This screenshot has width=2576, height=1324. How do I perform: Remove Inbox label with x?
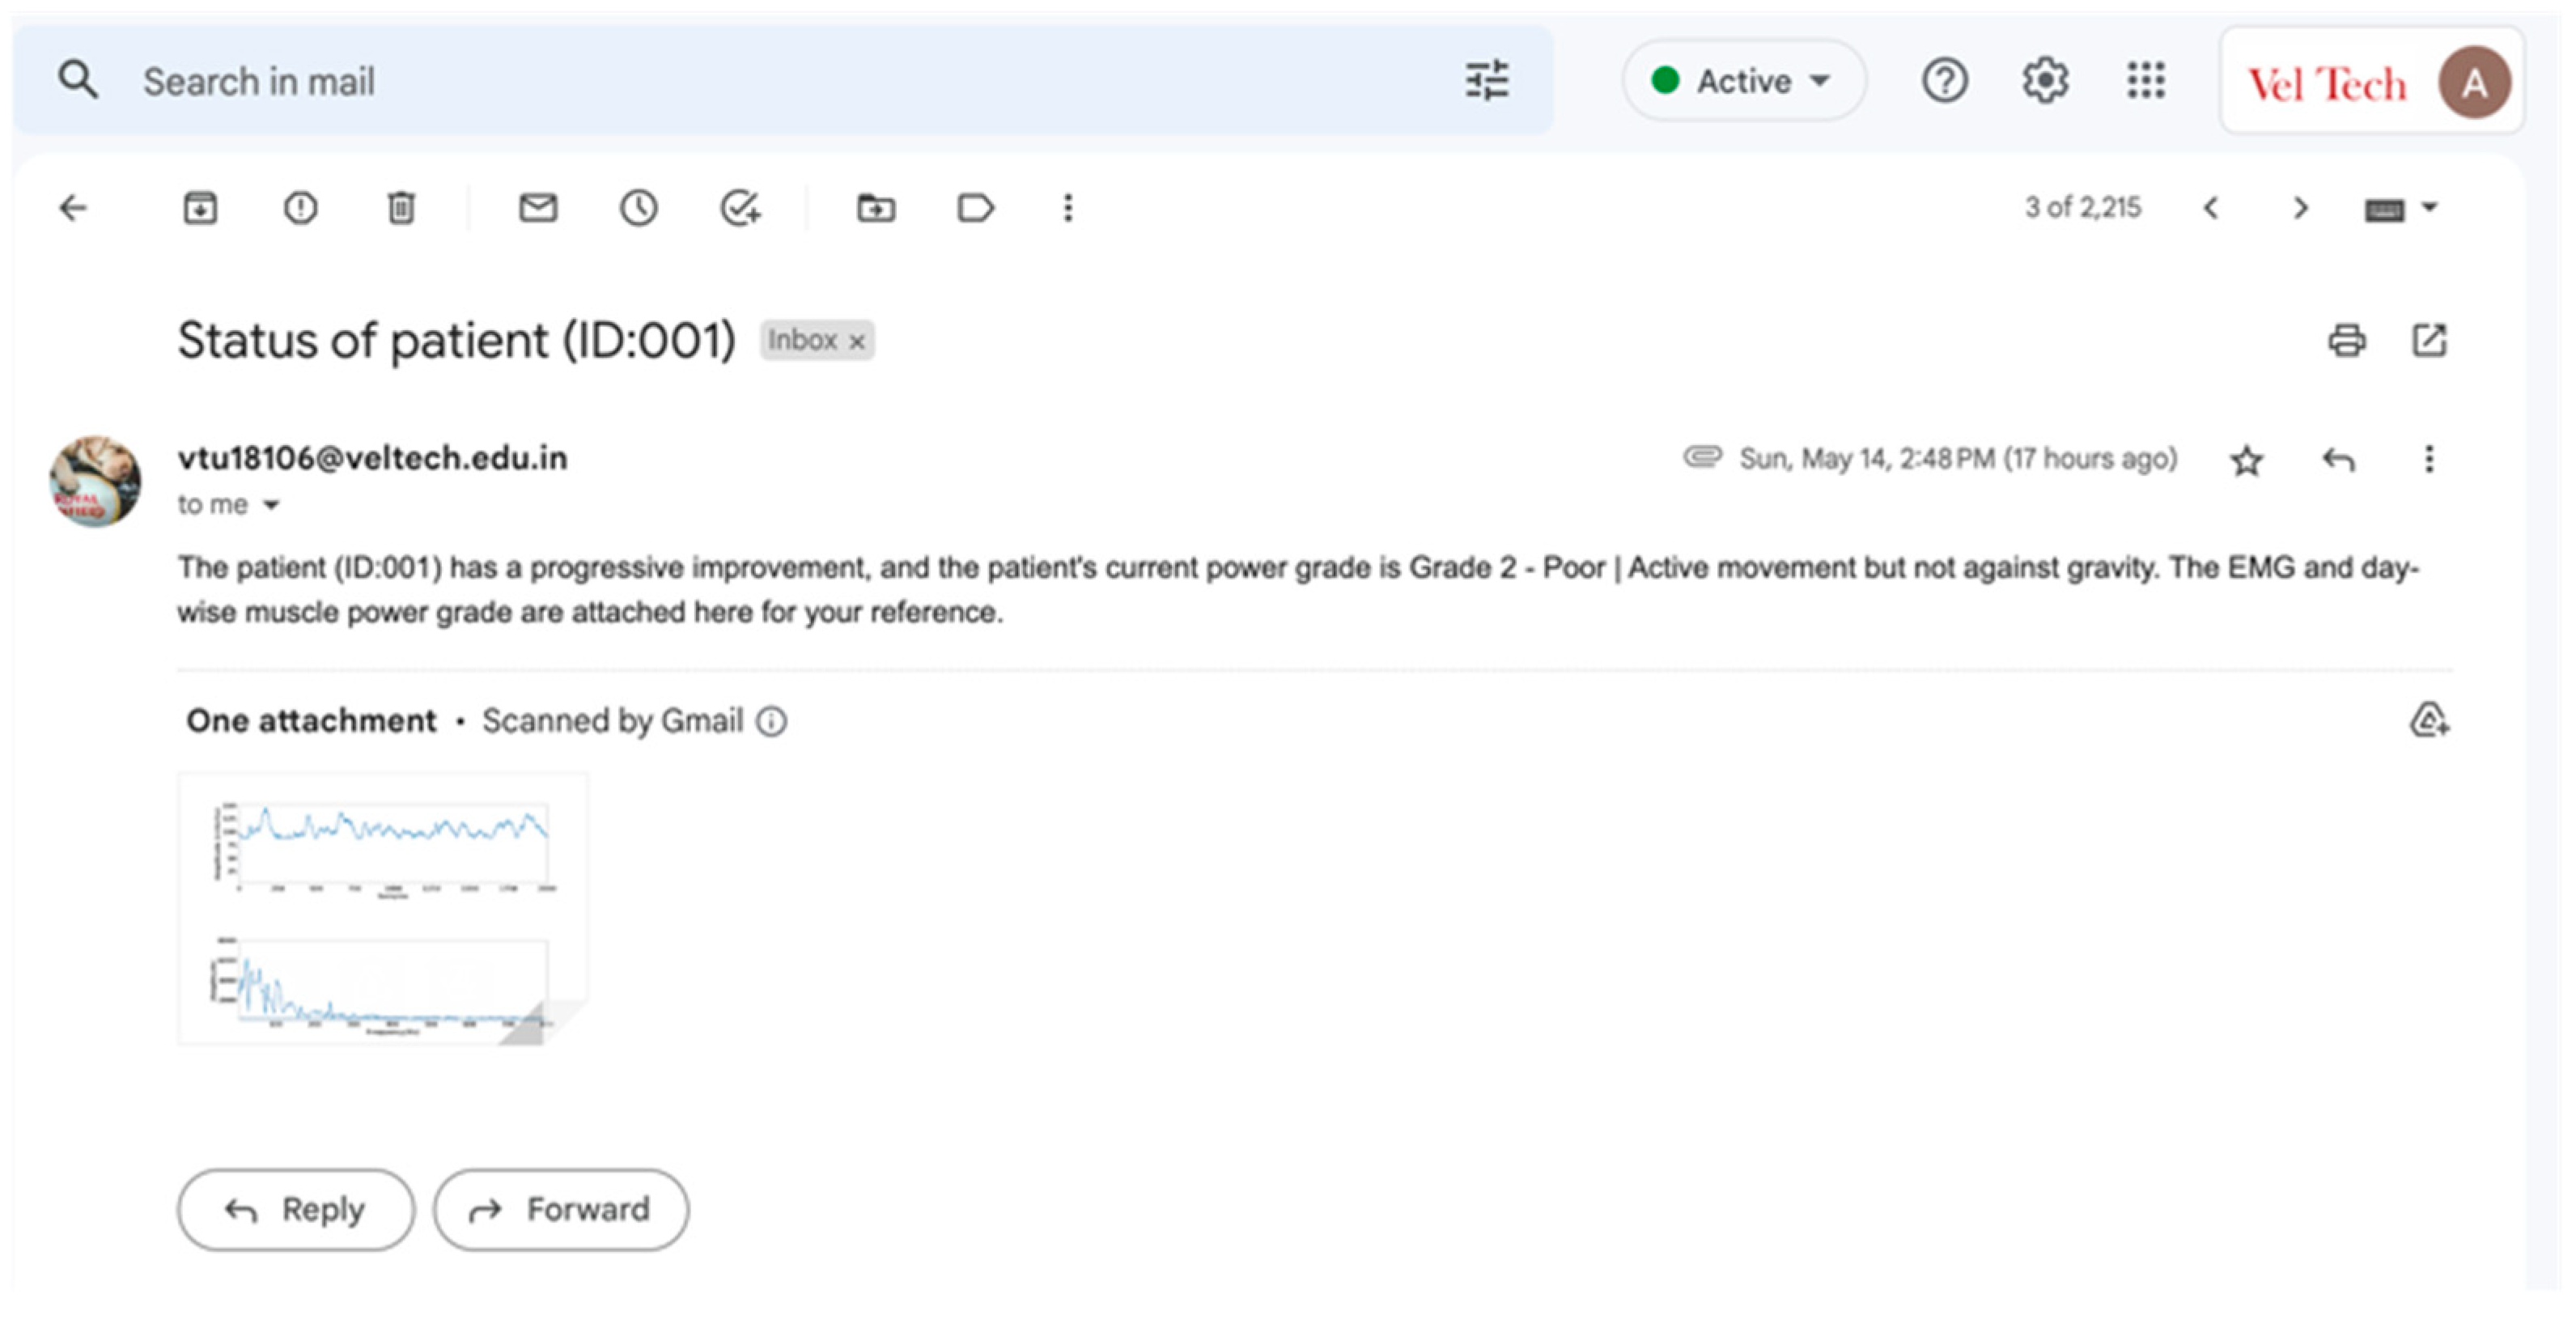coord(857,342)
